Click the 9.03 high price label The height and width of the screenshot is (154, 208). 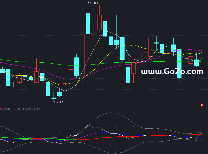pyautogui.click(x=95, y=3)
